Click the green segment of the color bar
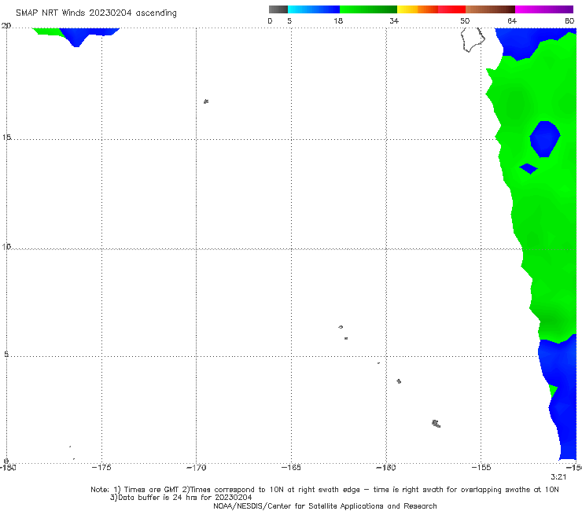582x511 pixels. [x=368, y=9]
